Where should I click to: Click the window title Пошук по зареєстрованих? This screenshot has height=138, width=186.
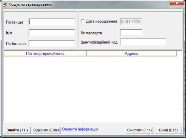pyautogui.click(x=30, y=4)
